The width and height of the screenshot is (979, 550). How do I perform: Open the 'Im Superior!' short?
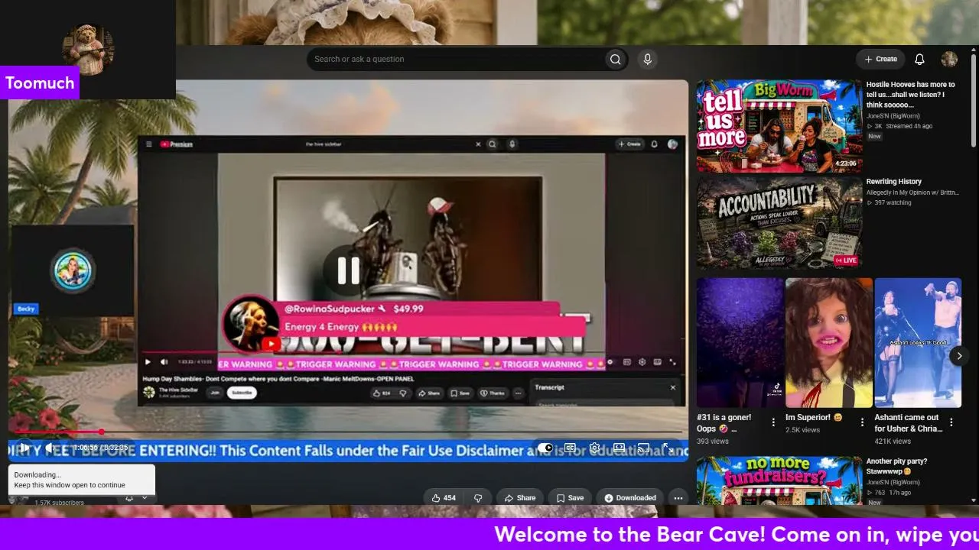[829, 342]
